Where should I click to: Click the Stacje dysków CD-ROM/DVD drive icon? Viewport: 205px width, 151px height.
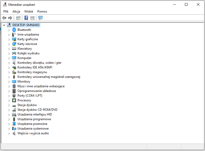(14, 110)
